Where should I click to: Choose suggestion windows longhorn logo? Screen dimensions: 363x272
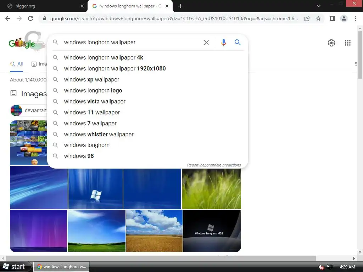[147, 90]
